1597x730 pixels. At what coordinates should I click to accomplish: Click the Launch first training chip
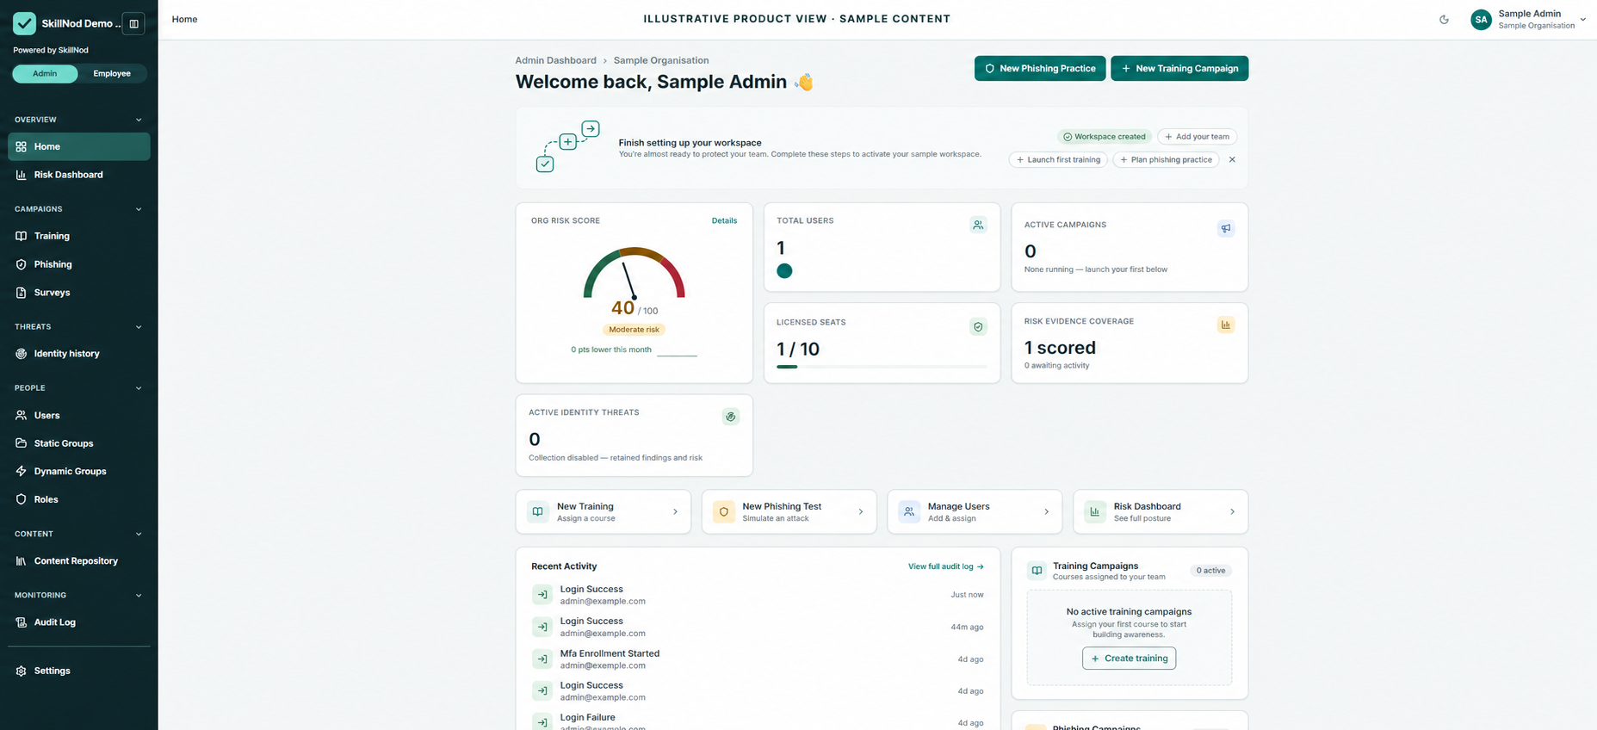(1058, 160)
